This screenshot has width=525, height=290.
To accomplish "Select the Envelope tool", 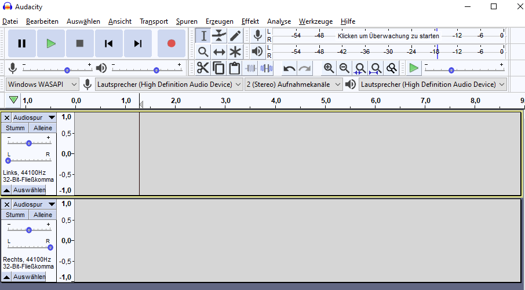I will (219, 36).
